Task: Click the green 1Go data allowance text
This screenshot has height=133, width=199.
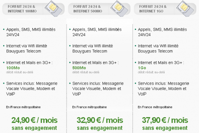Action: [142, 68]
